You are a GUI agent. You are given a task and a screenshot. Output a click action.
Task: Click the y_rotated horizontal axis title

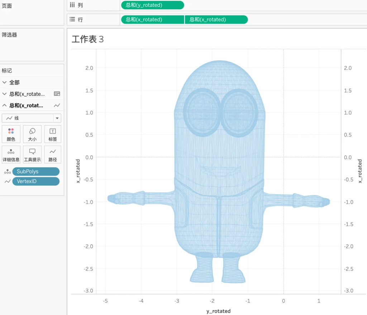pos(218,311)
